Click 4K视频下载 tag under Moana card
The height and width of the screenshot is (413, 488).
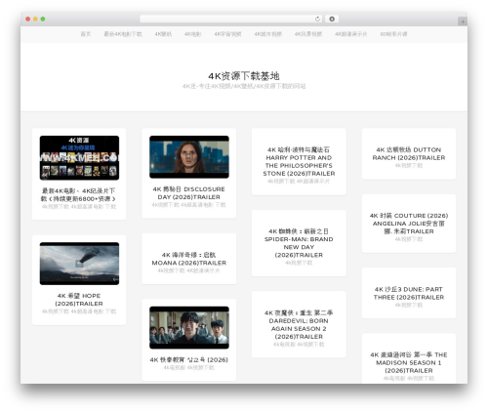pyautogui.click(x=171, y=270)
